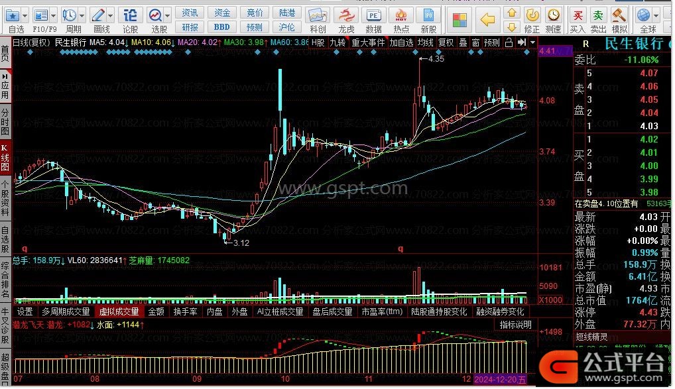Switch to the 综合排名 sidebar tab

coord(5,279)
